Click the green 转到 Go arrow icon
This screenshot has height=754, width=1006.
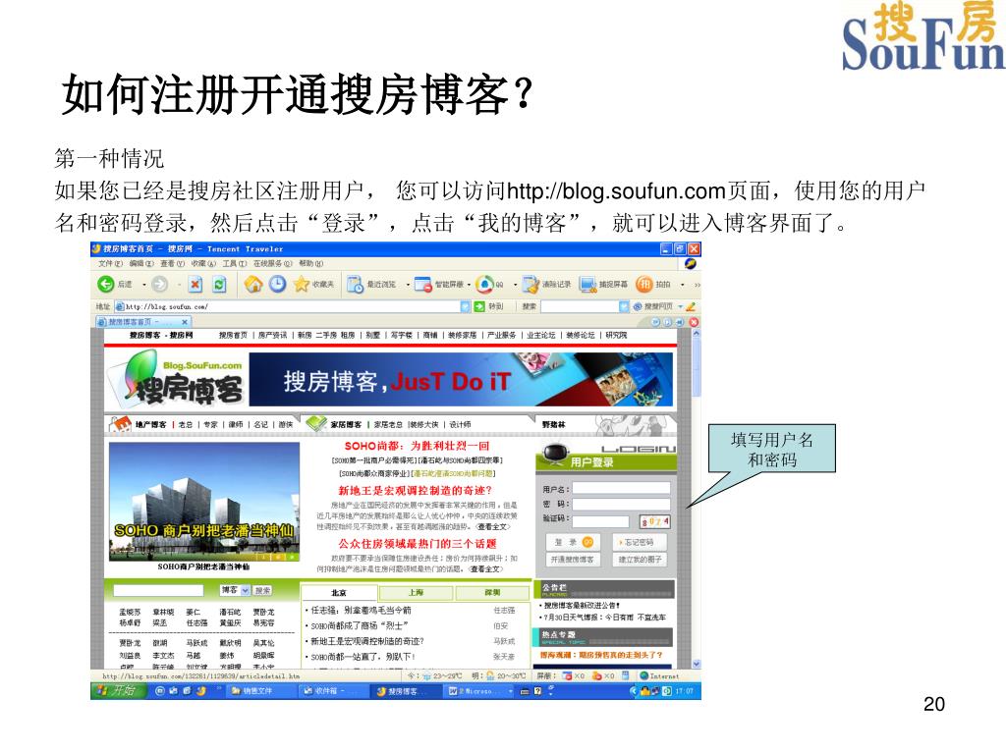(479, 306)
